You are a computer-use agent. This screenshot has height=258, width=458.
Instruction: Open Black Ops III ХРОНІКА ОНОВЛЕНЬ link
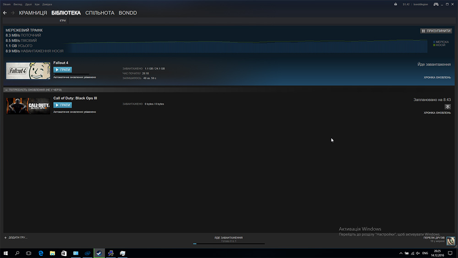[437, 113]
